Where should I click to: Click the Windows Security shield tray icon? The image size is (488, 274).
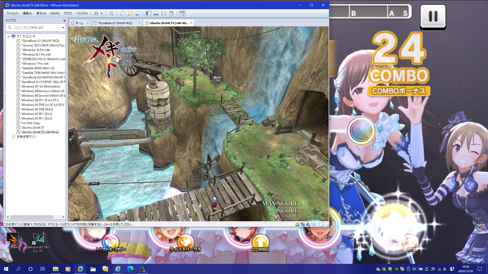click(x=390, y=269)
